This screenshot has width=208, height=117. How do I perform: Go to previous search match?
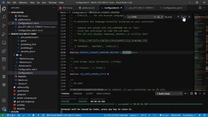(x=178, y=17)
